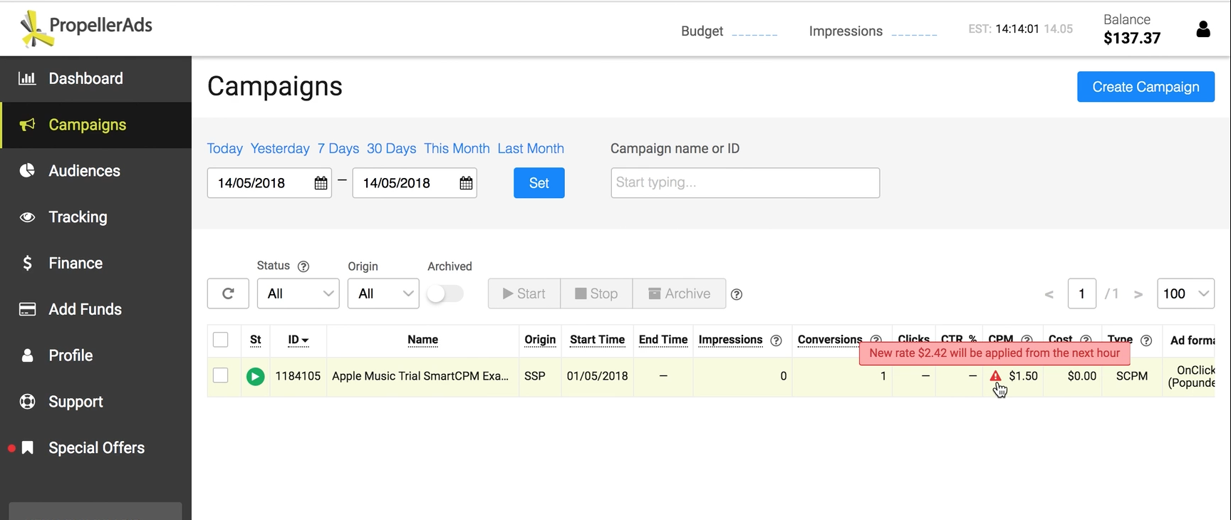This screenshot has width=1231, height=520.
Task: Click campaign name Apple Music Trial SmartCPM
Action: coord(420,376)
